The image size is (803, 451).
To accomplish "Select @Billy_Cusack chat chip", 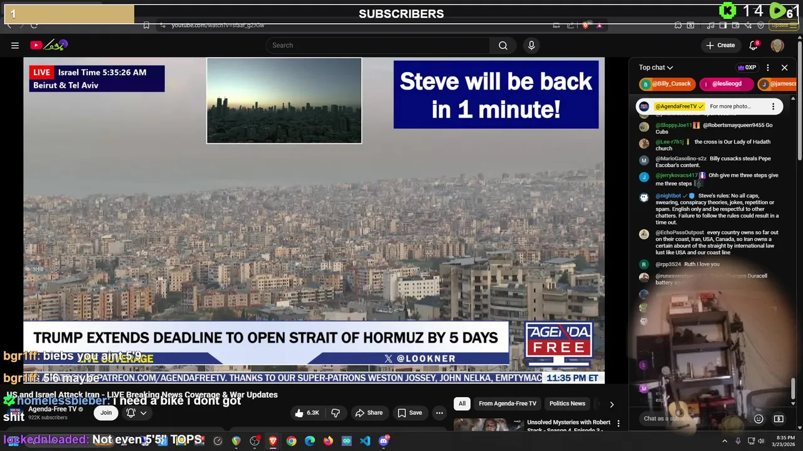I will point(666,84).
